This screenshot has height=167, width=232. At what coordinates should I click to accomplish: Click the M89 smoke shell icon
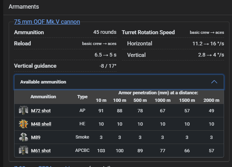[23, 137]
